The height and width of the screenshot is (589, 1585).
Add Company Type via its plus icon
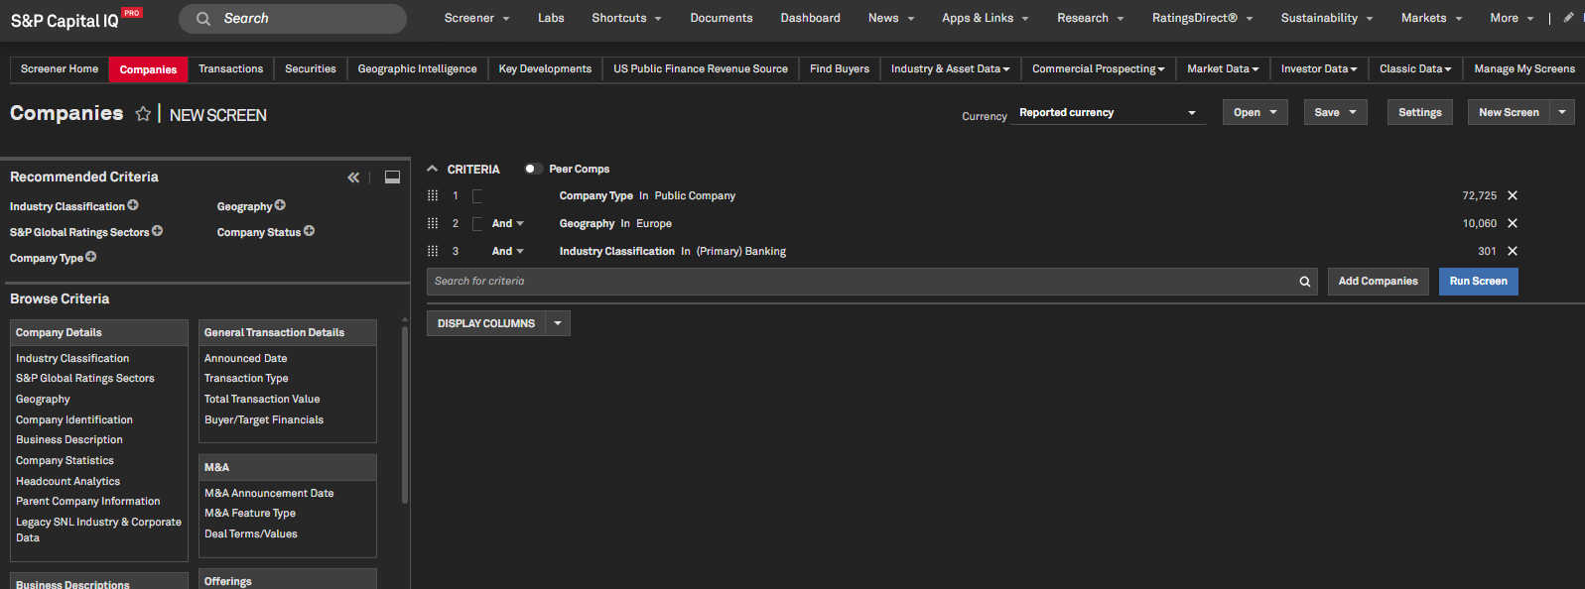pos(90,257)
